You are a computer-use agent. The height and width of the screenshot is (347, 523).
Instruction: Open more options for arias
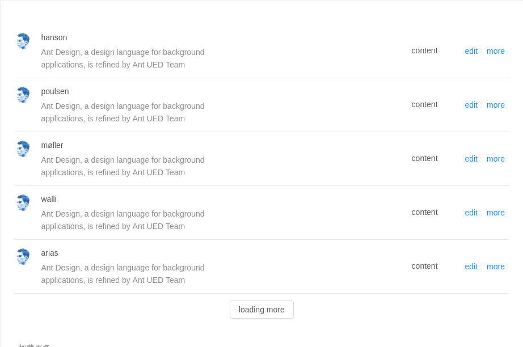495,266
